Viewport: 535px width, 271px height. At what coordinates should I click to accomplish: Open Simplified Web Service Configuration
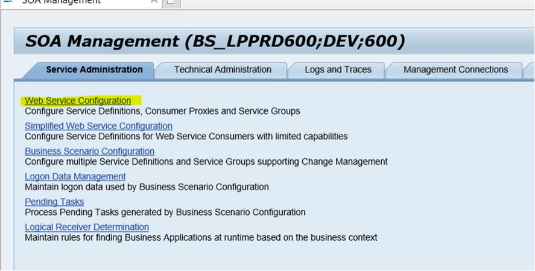coord(98,126)
